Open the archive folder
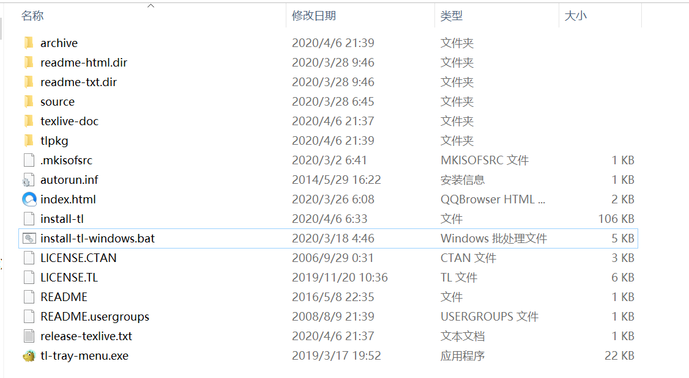This screenshot has height=378, width=689. 58,43
